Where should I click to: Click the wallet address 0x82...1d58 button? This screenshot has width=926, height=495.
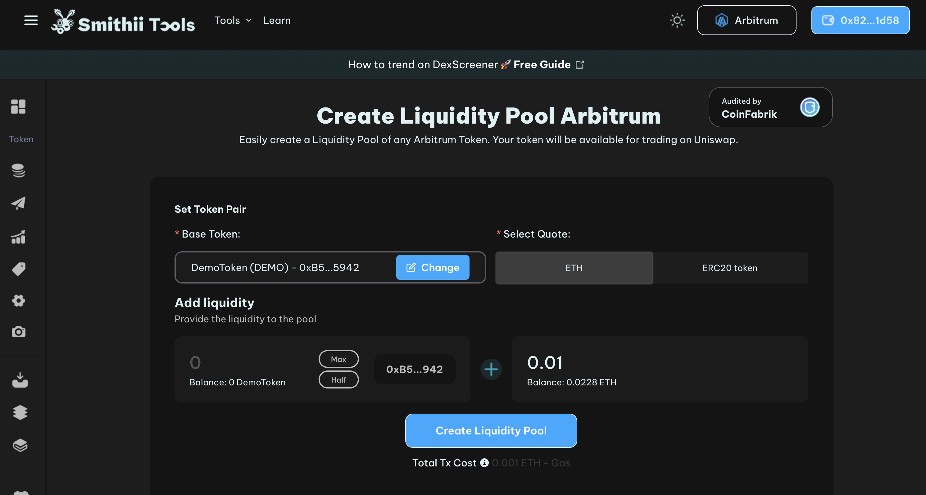click(x=860, y=20)
